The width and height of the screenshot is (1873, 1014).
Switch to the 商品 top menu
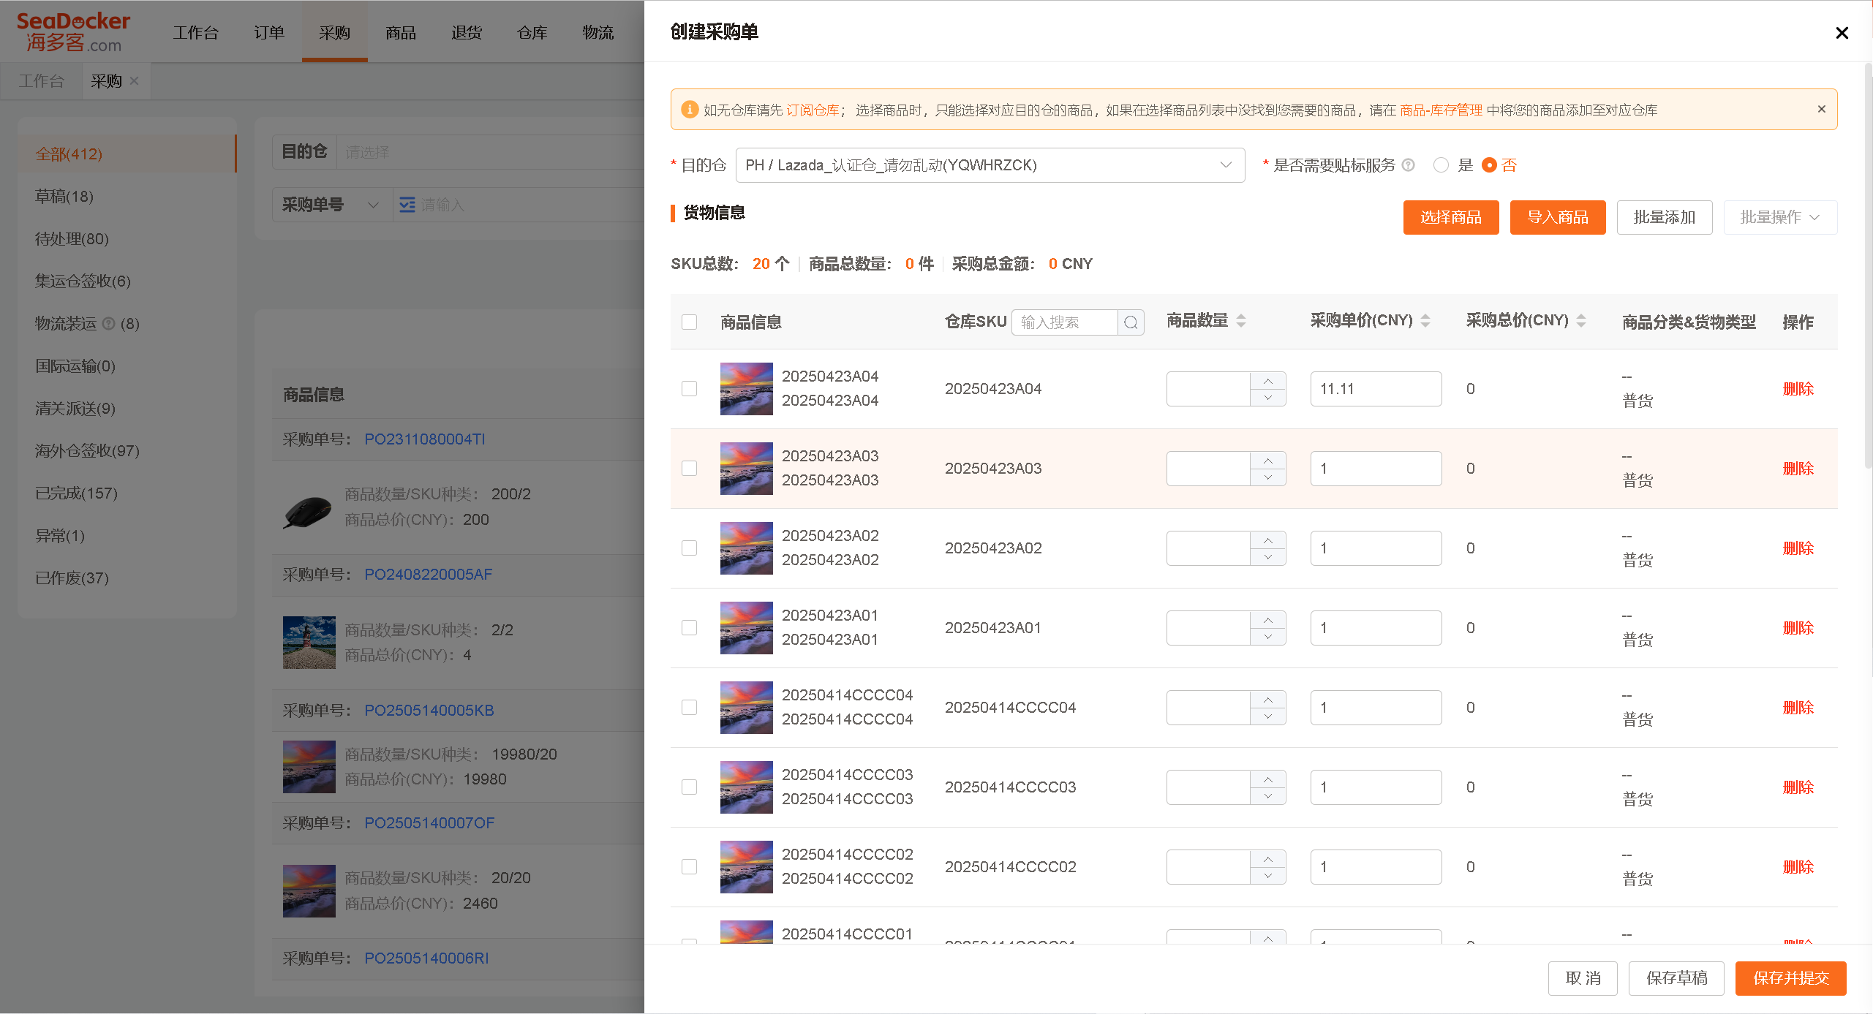401,33
